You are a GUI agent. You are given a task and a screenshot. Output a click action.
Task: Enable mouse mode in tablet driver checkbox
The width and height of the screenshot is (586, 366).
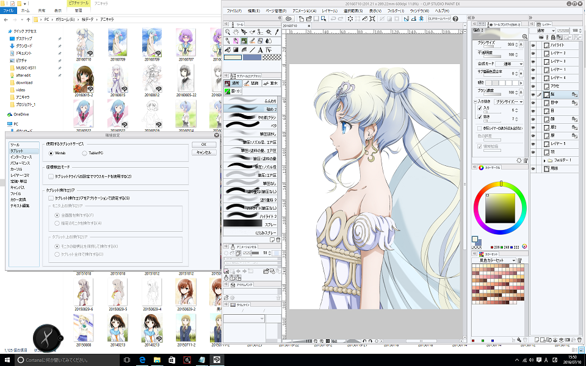[51, 176]
